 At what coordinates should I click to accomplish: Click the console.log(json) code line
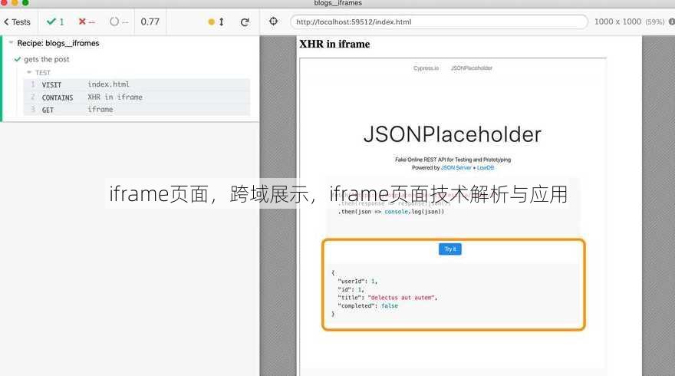click(391, 212)
